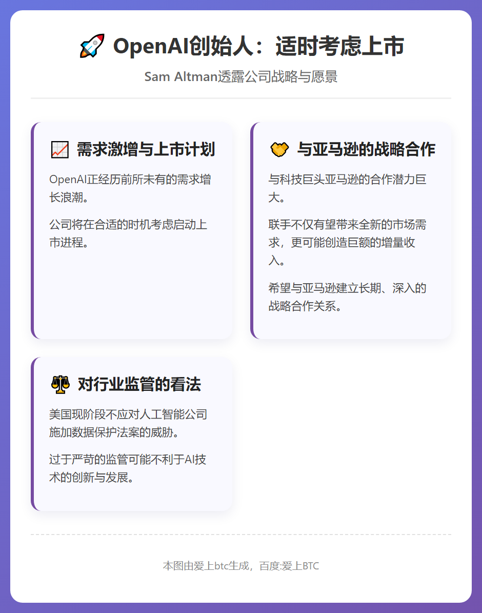Screen dimensions: 482x613
Task: Click the paragraph 希望与亚马逊建立长期、深入的战略合作关系
Action: pyautogui.click(x=347, y=297)
